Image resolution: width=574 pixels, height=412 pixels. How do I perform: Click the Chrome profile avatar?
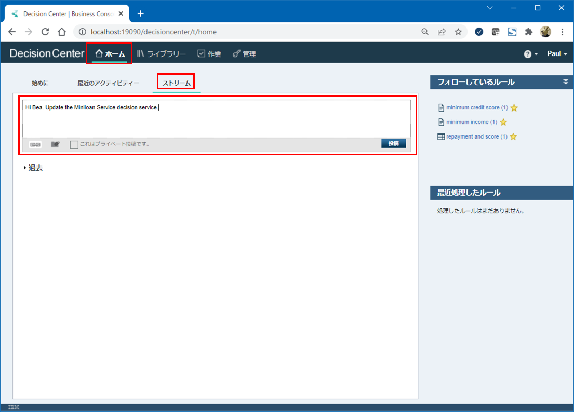(545, 32)
